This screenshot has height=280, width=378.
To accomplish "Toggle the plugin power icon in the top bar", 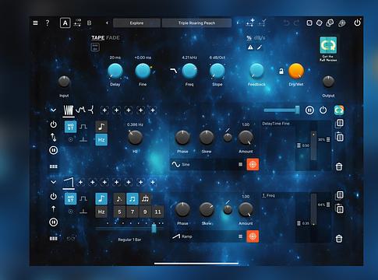I will [358, 23].
